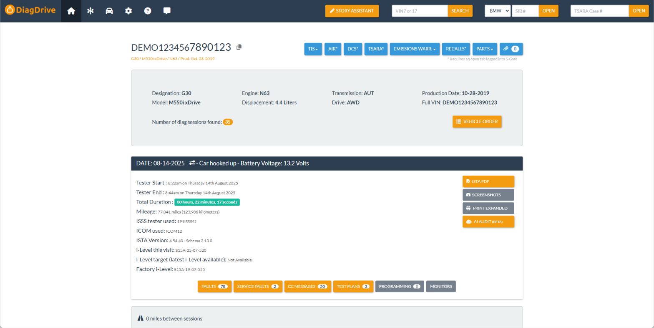Image resolution: width=654 pixels, height=328 pixels.
Task: Expand the TIS dropdown
Action: tap(313, 49)
